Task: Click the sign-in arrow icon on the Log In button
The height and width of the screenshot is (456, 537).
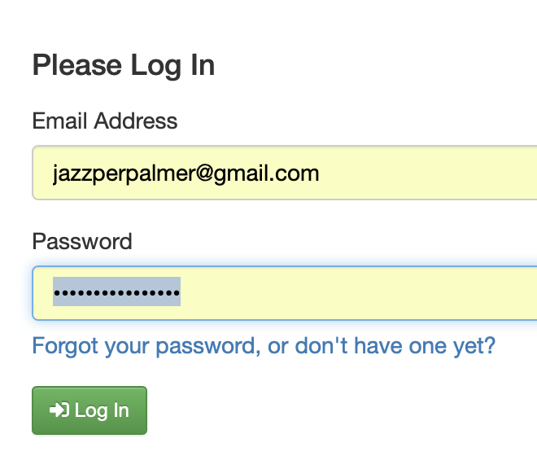Action: pyautogui.click(x=59, y=410)
